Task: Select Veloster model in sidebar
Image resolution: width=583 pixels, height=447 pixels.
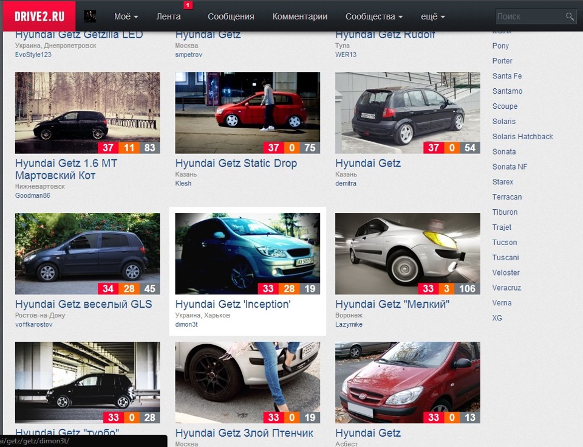Action: coord(506,272)
